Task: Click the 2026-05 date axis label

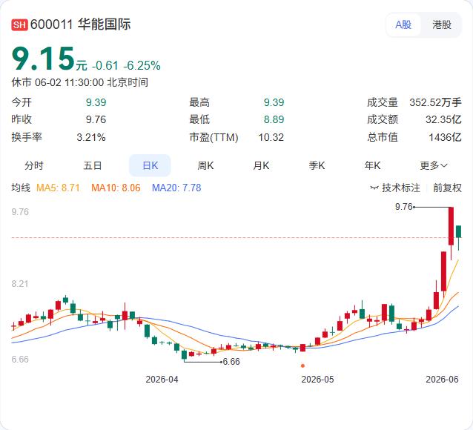Action: click(317, 380)
